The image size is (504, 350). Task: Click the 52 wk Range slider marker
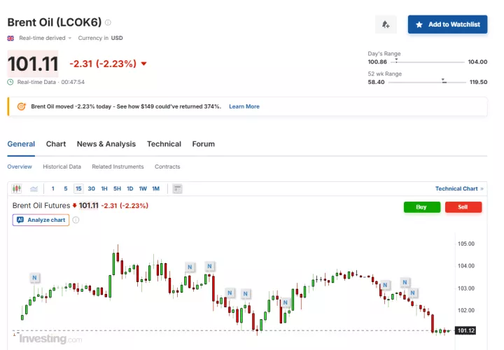coord(444,82)
